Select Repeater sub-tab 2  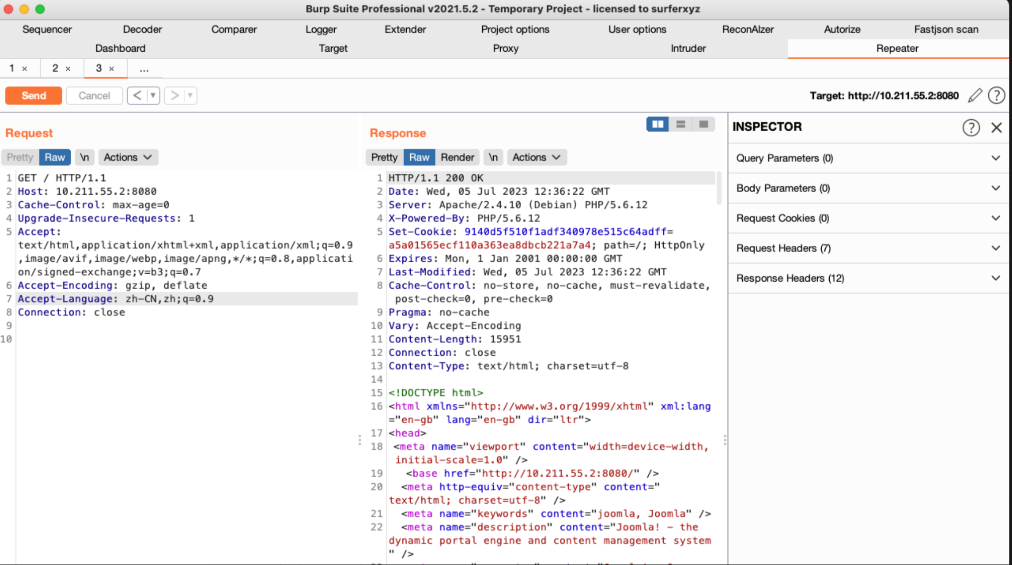point(55,68)
